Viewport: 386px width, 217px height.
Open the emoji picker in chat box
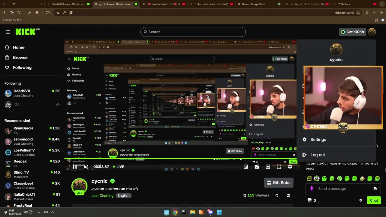(375, 189)
